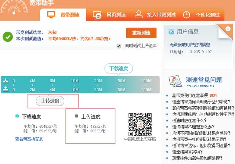Click the IP地址 113.235.9.197 text

(x=191, y=52)
